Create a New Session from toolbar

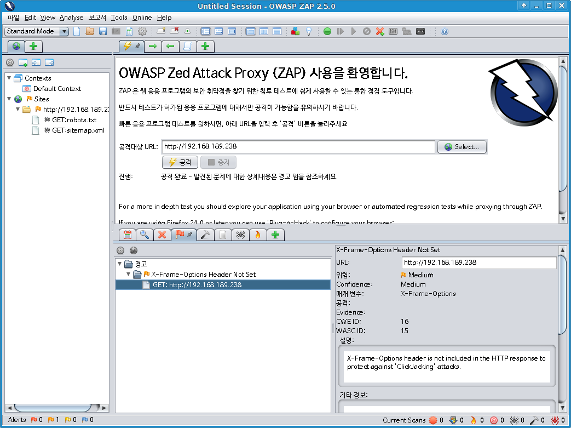pos(77,31)
